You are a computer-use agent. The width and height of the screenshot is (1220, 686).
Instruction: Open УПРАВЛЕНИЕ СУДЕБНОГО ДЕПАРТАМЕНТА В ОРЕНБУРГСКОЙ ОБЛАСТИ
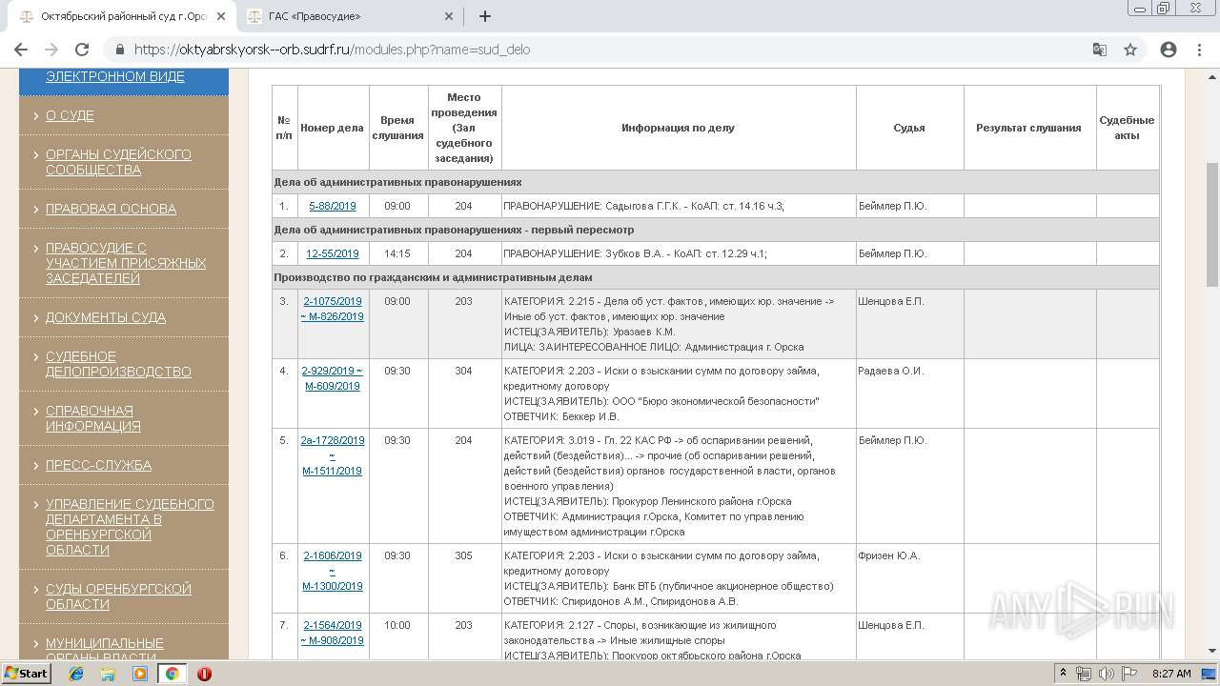(130, 527)
